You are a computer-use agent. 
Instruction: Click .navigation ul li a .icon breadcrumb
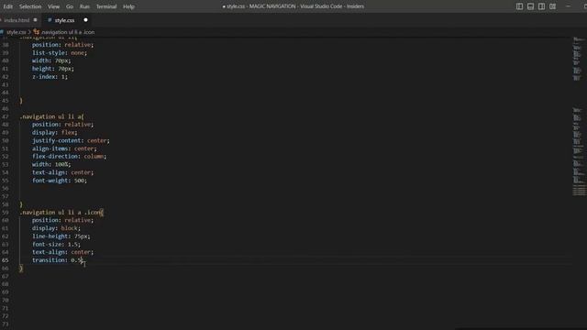(68, 32)
